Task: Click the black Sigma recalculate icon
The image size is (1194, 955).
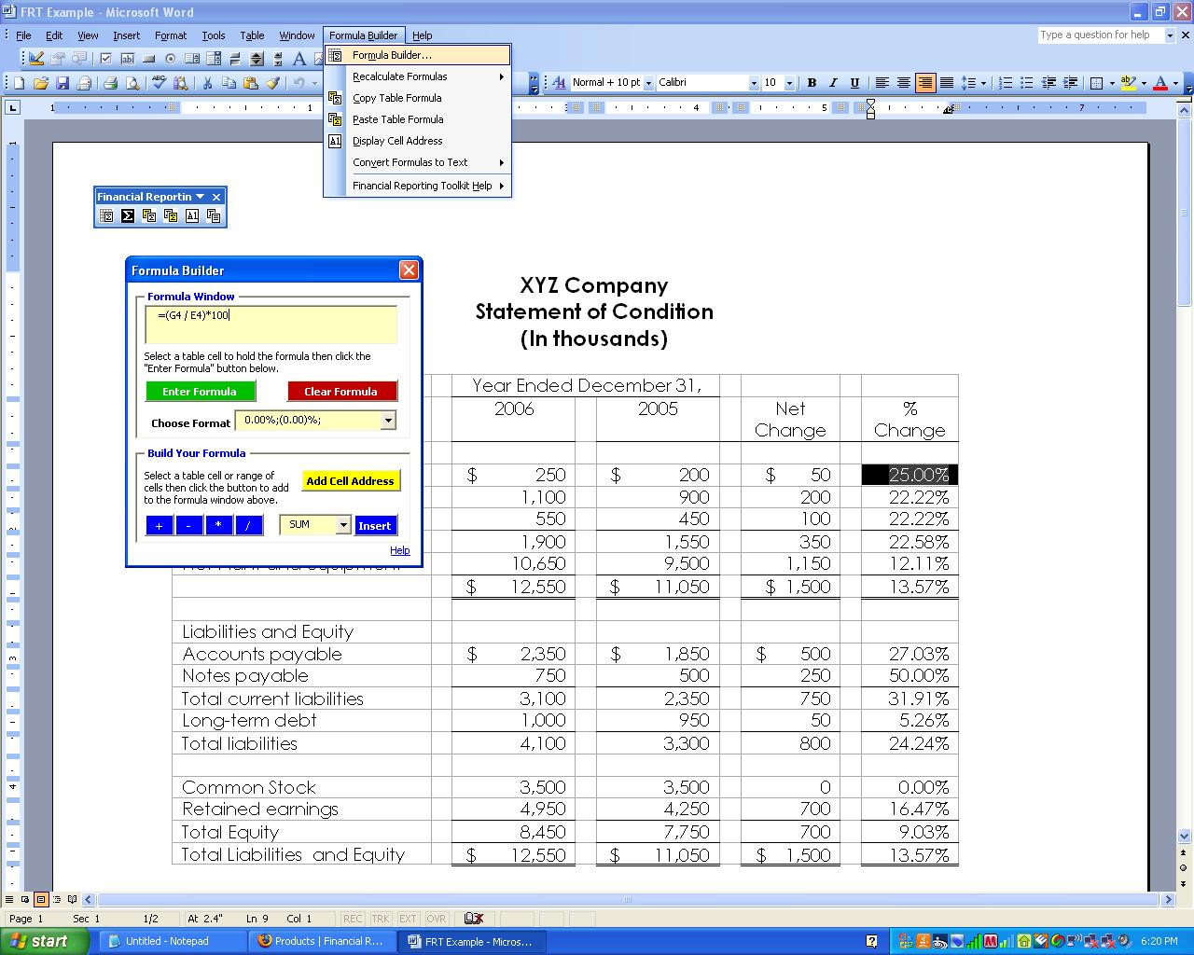Action: coord(128,215)
